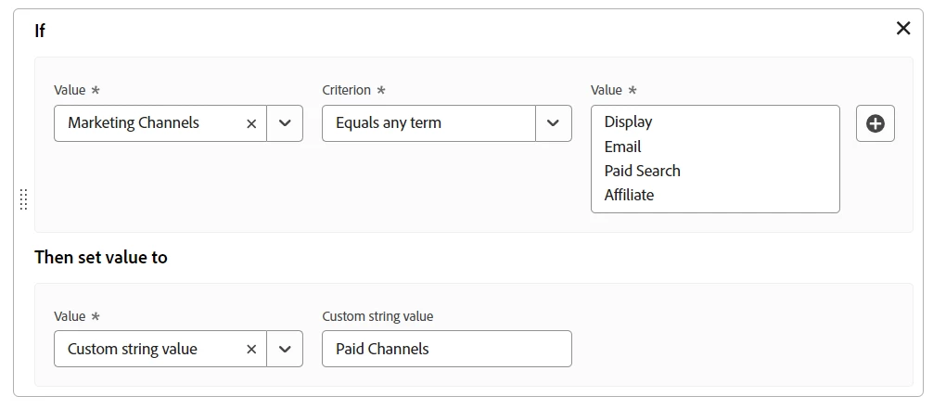Click the Paid Search term

coord(642,171)
